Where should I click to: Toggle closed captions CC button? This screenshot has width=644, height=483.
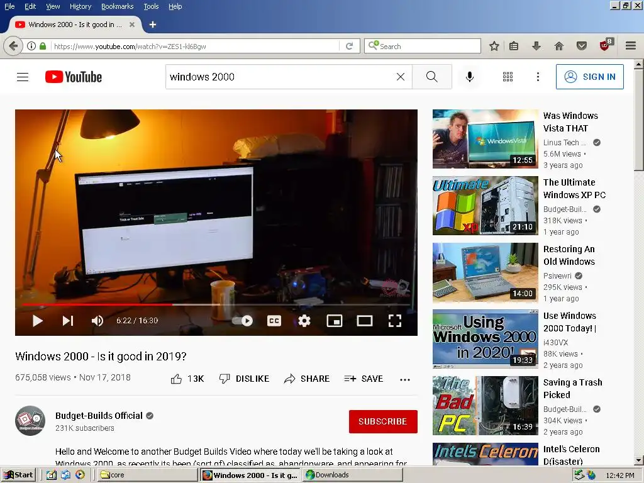click(274, 321)
